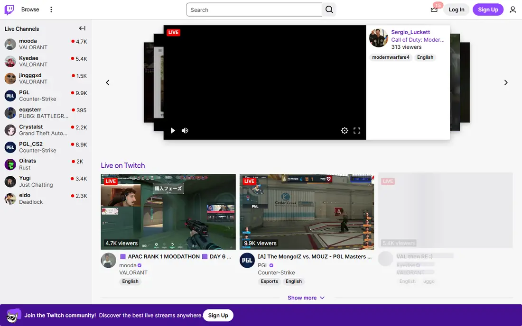Open mooda channel in sidebar

[x=46, y=44]
